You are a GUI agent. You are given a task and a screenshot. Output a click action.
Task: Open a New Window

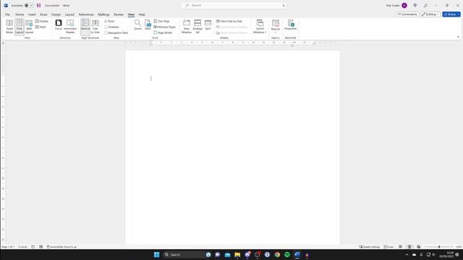click(x=187, y=27)
